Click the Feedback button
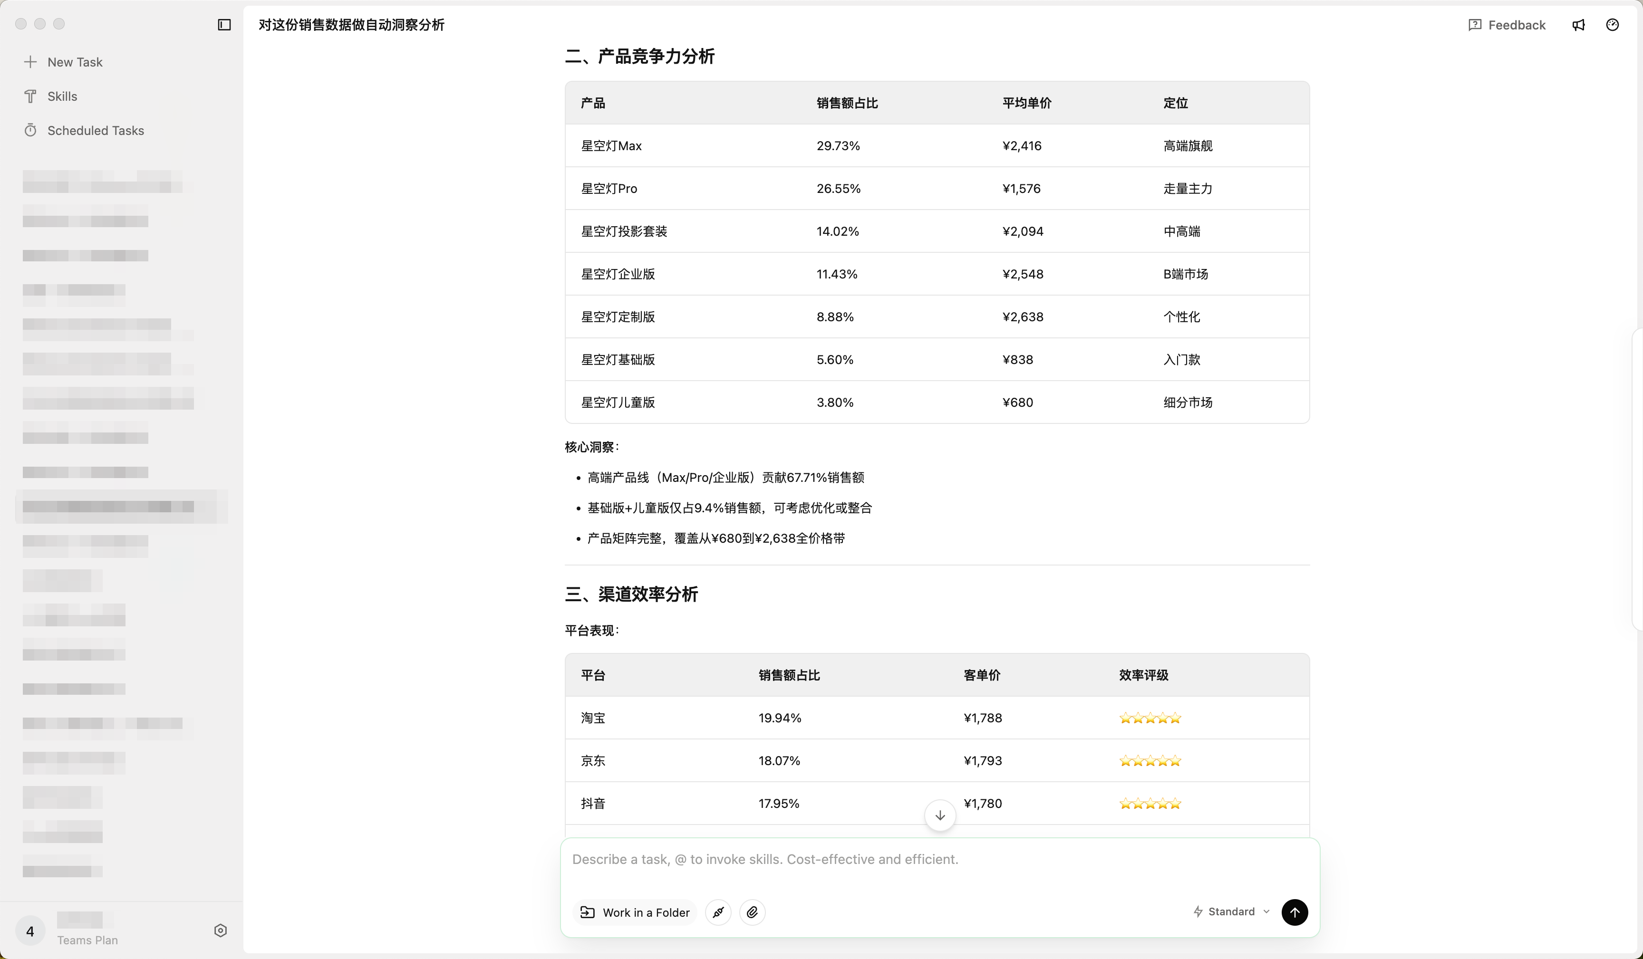 tap(1507, 25)
